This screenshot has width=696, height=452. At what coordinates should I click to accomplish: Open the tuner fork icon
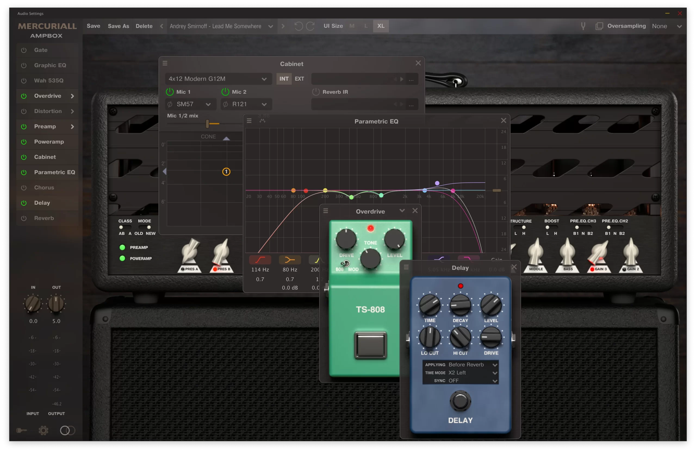click(x=583, y=26)
